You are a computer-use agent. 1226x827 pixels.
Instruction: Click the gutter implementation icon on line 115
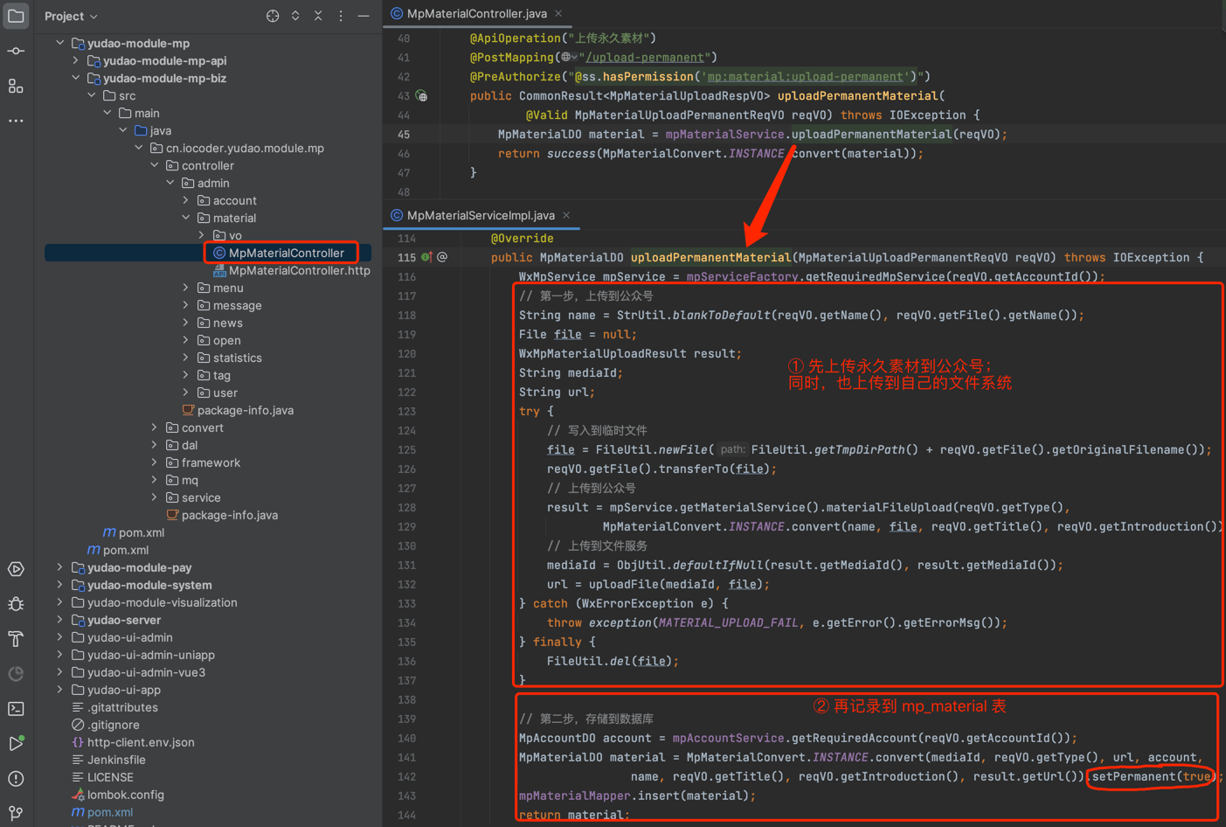click(426, 257)
